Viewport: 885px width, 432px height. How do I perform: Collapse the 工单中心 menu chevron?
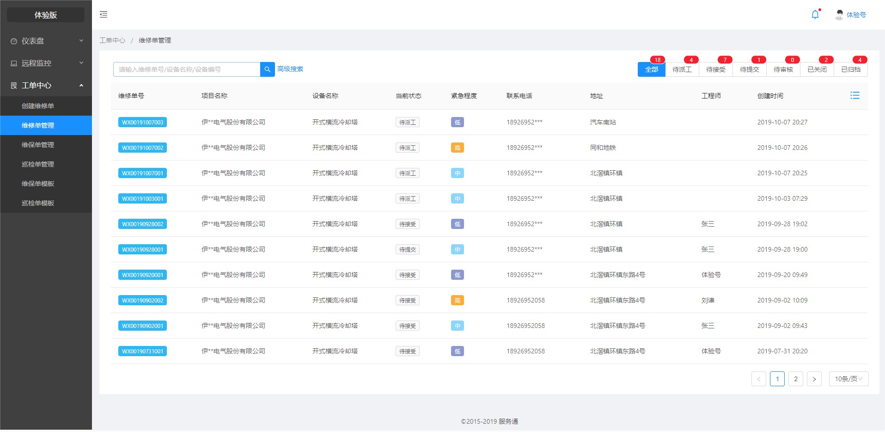tap(81, 85)
